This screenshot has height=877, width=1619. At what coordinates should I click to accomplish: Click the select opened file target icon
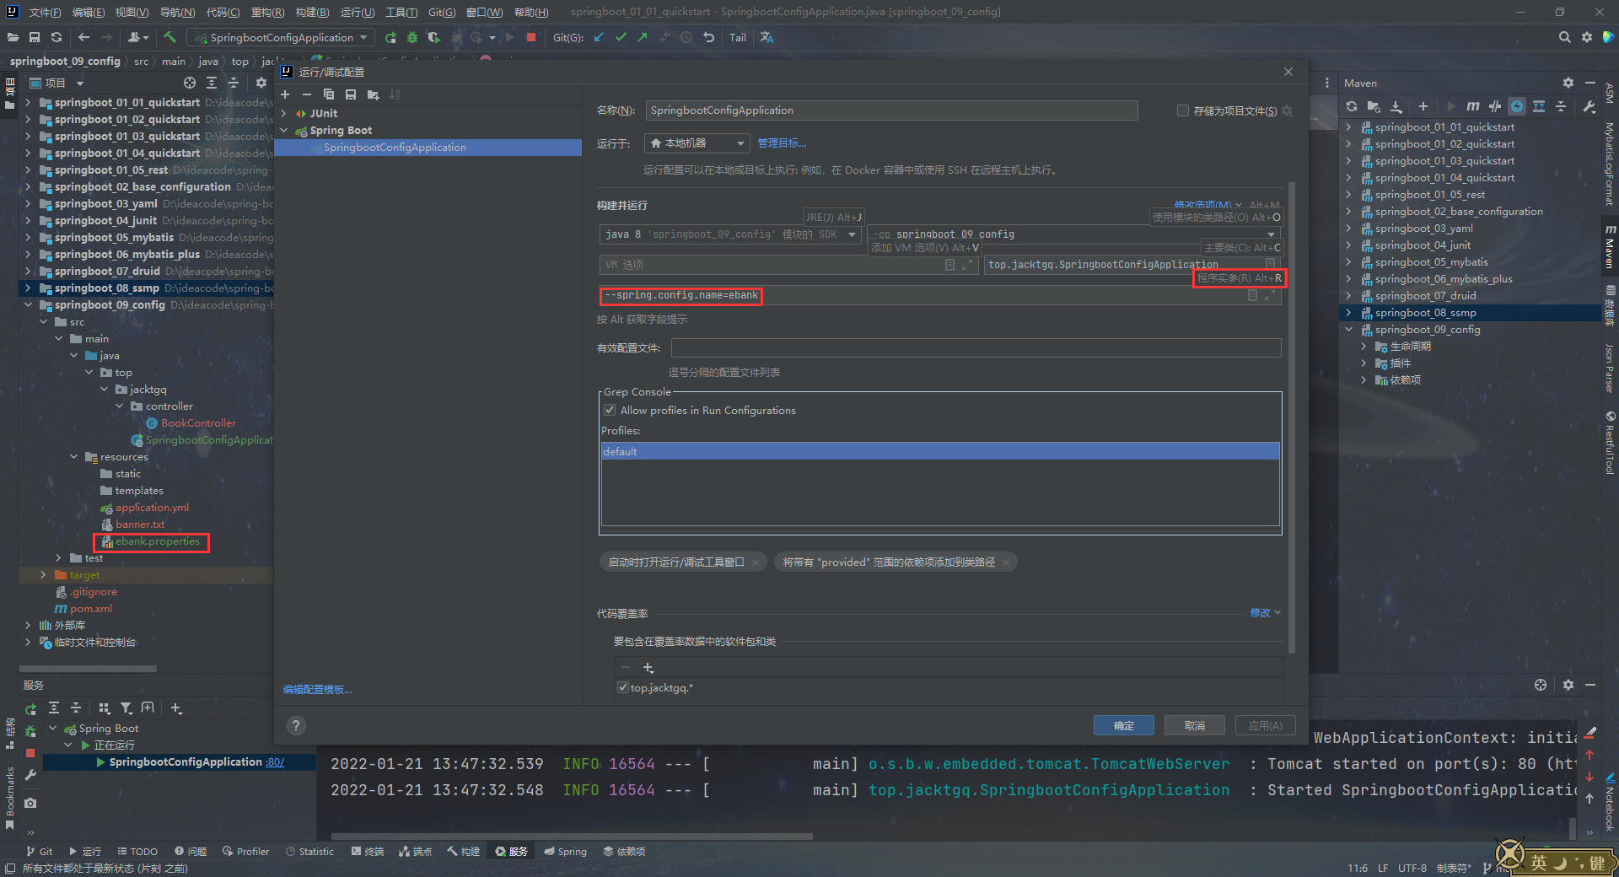pyautogui.click(x=190, y=83)
